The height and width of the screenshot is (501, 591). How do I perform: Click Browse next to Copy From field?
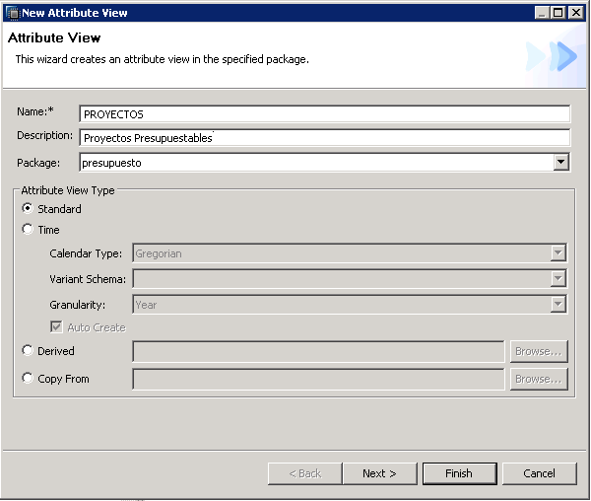tap(539, 379)
